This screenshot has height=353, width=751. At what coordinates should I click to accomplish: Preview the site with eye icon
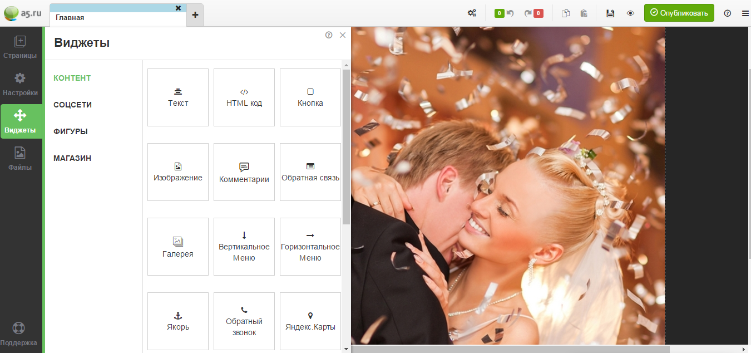(630, 13)
